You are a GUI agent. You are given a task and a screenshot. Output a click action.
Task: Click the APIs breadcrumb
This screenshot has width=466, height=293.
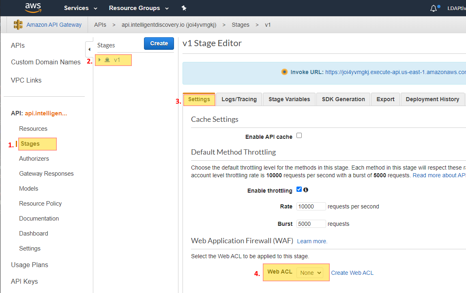pyautogui.click(x=100, y=25)
